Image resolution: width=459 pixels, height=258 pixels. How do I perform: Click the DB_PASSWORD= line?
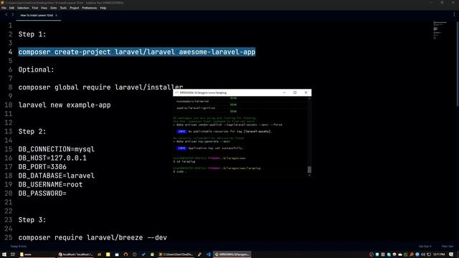coord(42,193)
